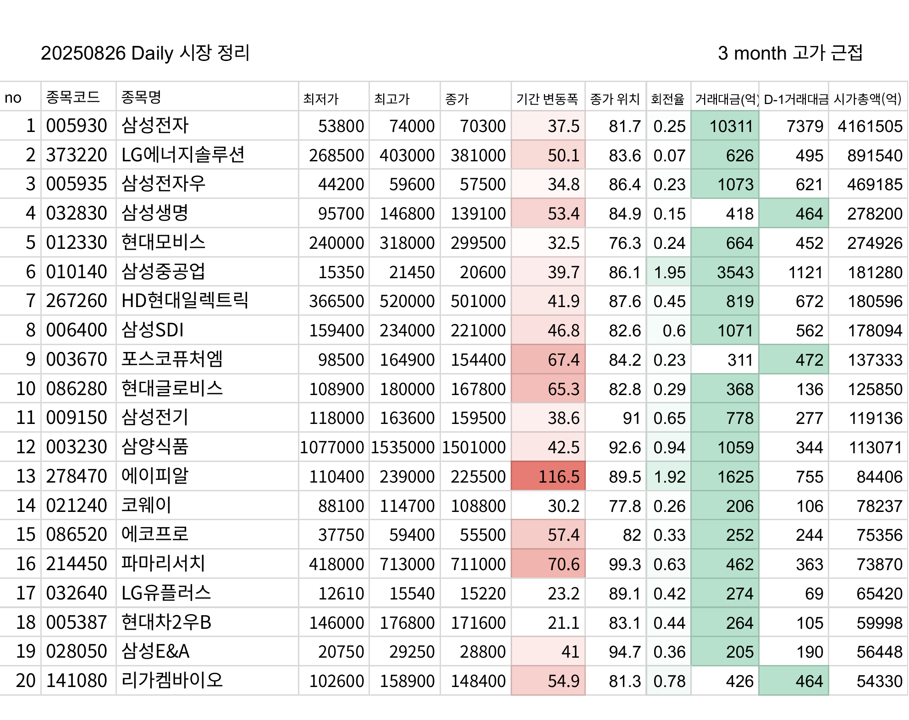Click the '1.92' turnover cell

click(x=669, y=476)
